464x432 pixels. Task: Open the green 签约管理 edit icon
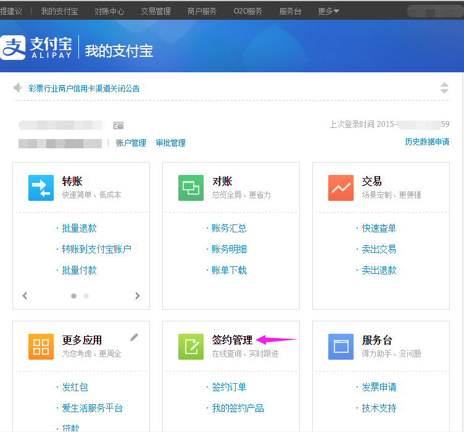click(x=191, y=347)
